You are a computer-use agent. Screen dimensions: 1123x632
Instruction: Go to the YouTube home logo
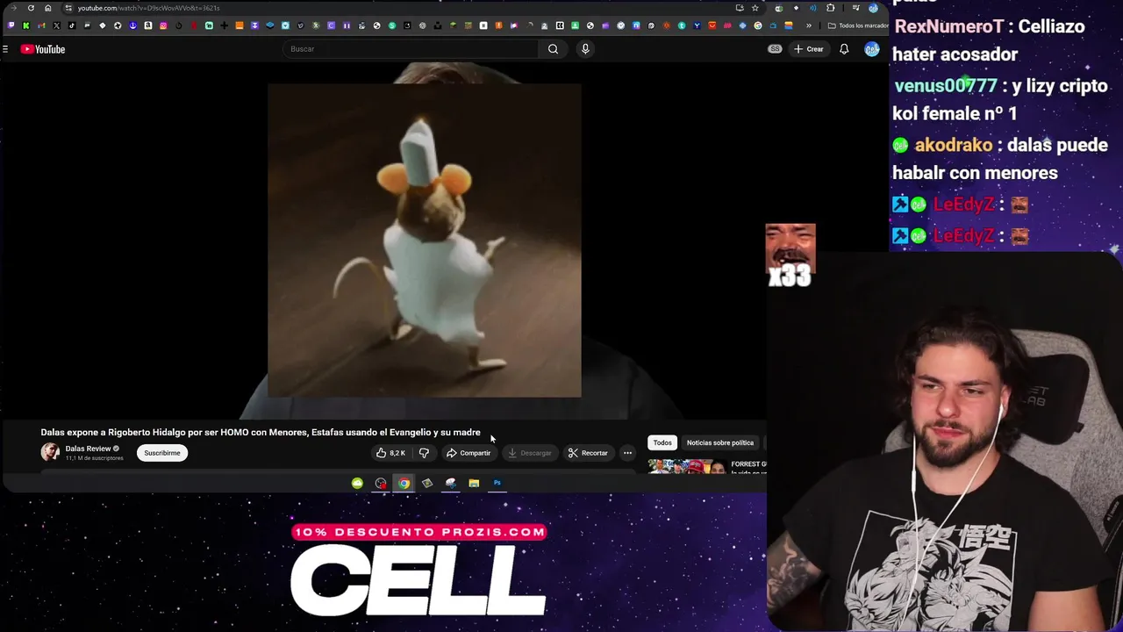point(43,49)
